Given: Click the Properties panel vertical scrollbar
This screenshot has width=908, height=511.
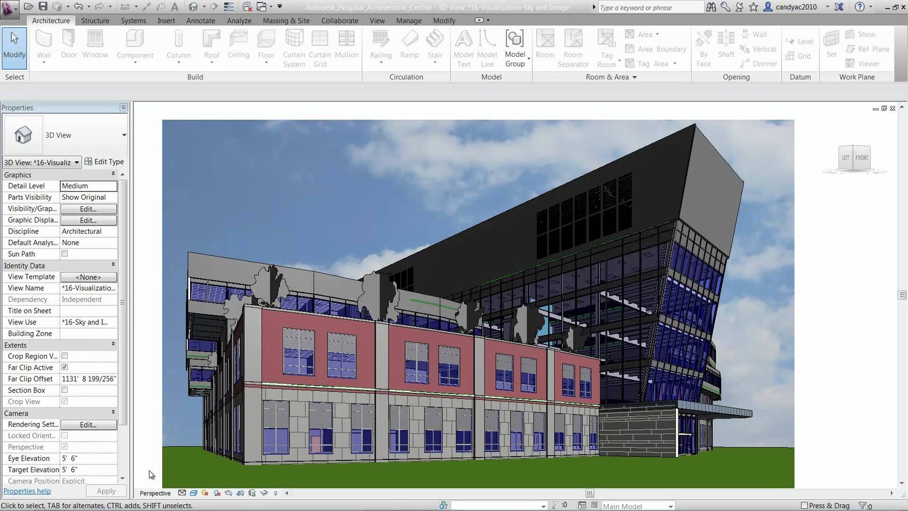Looking at the screenshot, I should pos(123,303).
